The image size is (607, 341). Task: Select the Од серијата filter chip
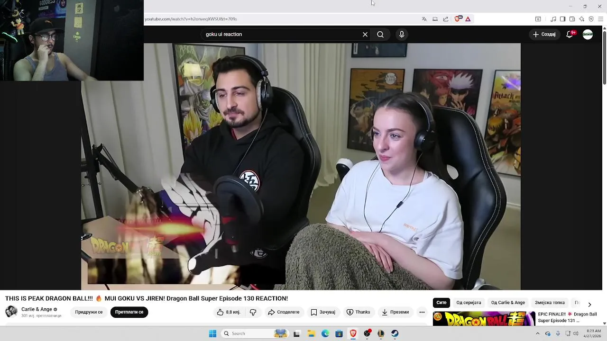(x=469, y=303)
